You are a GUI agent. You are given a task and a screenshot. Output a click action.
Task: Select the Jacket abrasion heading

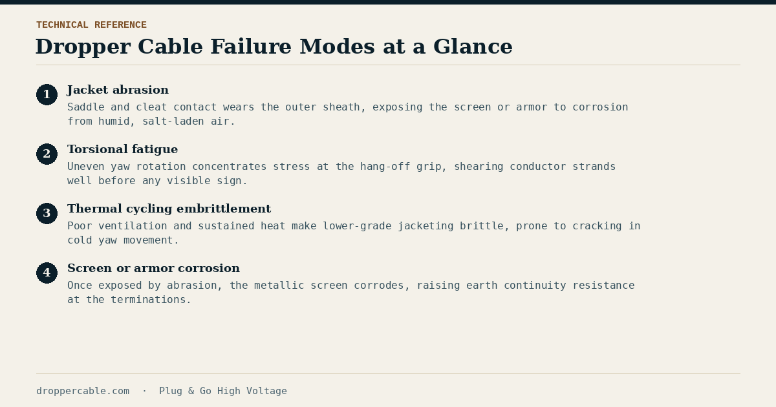[x=118, y=90]
